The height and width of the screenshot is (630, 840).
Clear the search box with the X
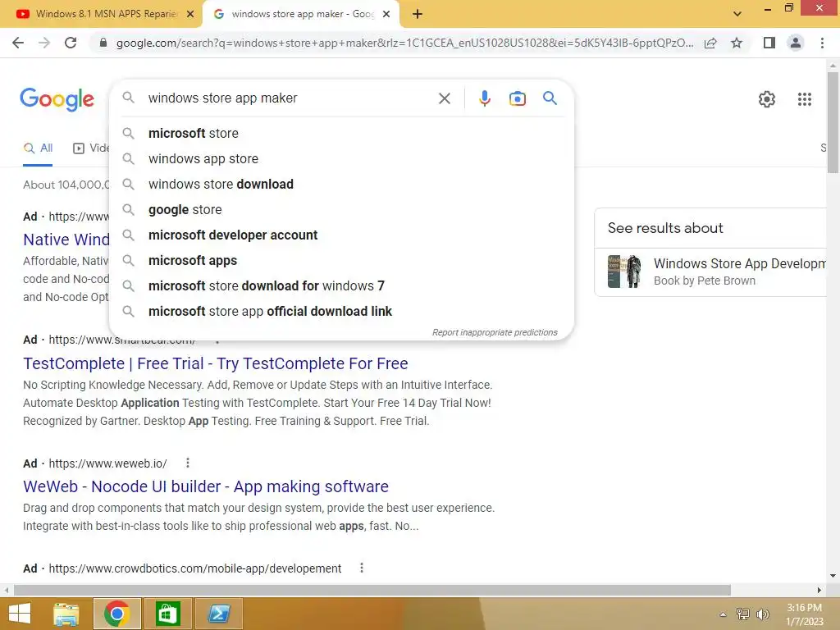click(x=444, y=98)
